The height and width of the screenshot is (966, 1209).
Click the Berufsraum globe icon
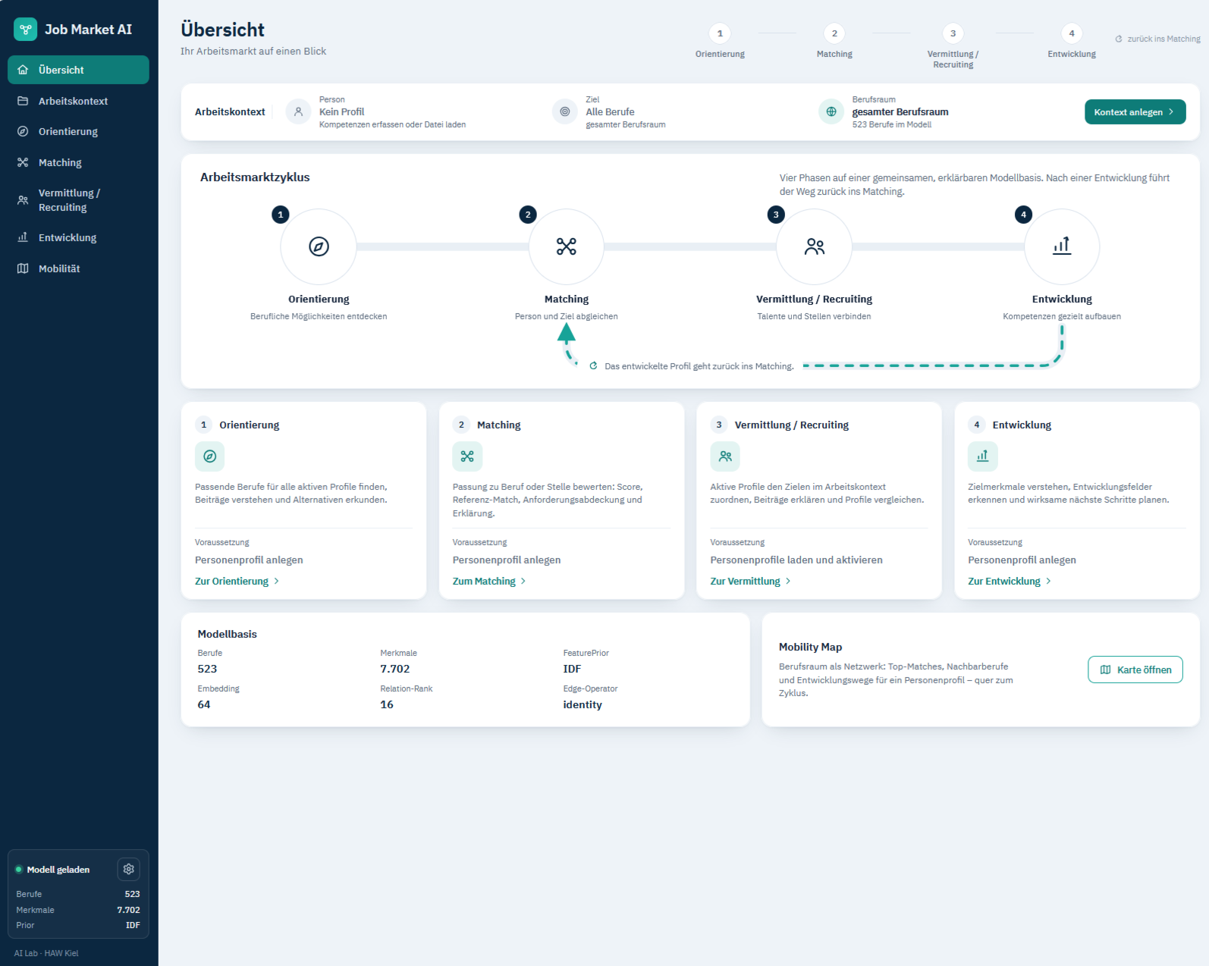point(831,111)
